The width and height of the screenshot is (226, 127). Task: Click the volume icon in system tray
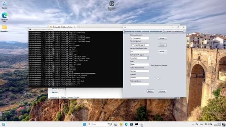point(208,124)
